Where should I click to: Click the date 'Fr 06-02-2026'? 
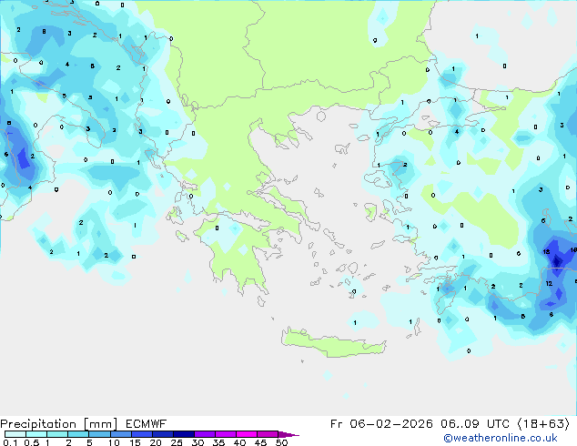(x=381, y=424)
